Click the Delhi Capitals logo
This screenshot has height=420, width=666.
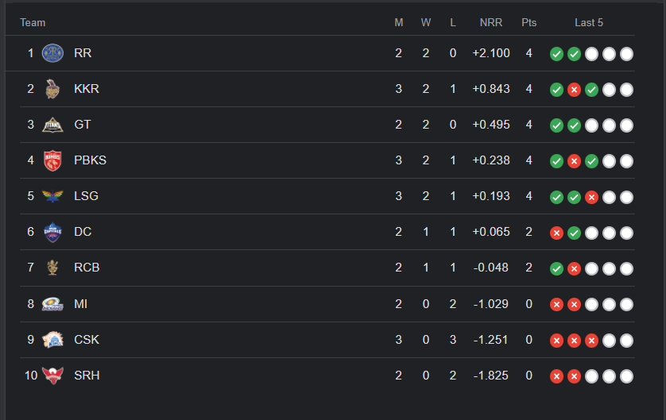pyautogui.click(x=52, y=232)
